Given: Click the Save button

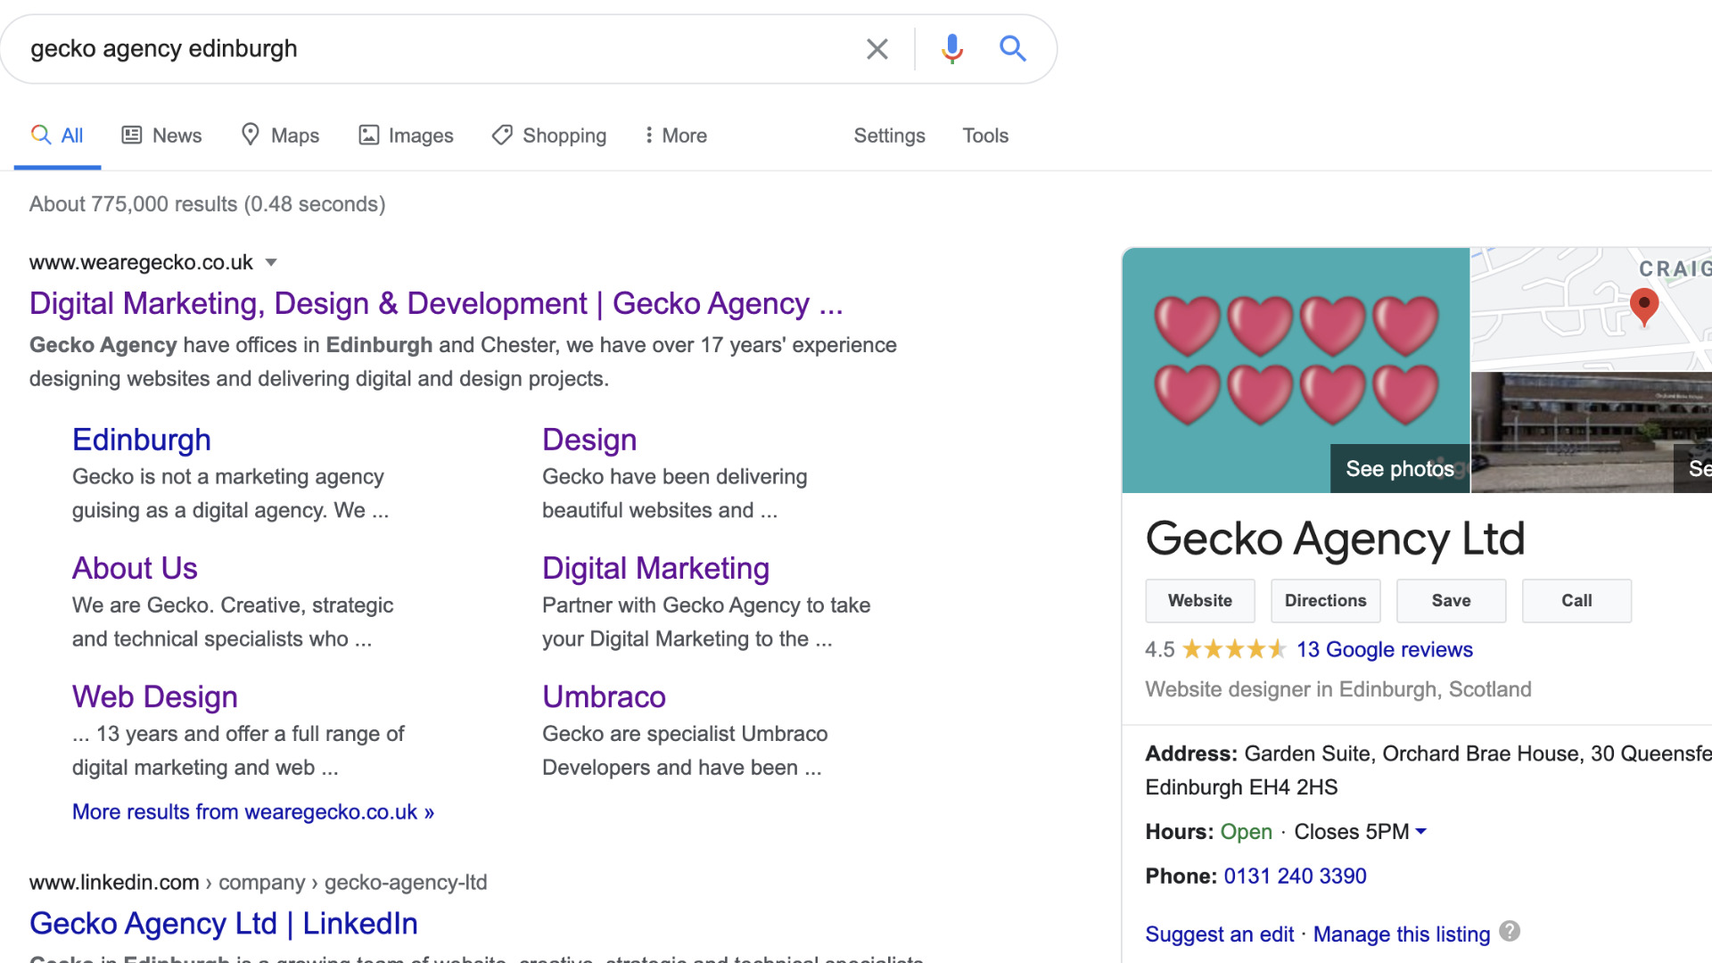Looking at the screenshot, I should pyautogui.click(x=1452, y=601).
